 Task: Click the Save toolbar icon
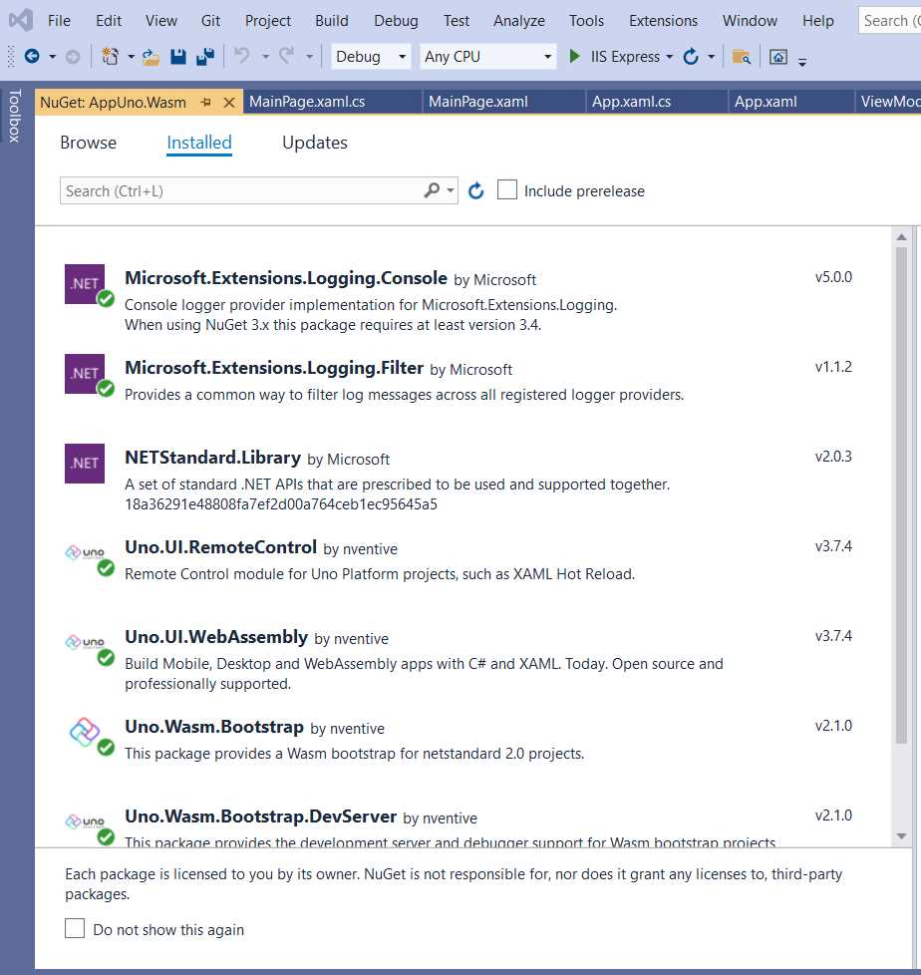(178, 57)
